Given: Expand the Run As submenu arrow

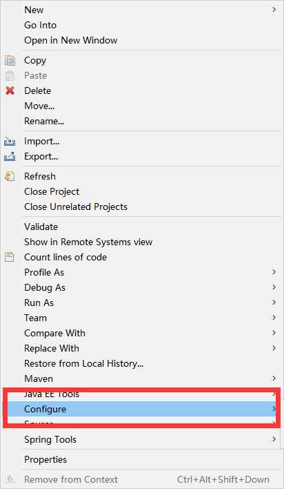Looking at the screenshot, I should 274,303.
